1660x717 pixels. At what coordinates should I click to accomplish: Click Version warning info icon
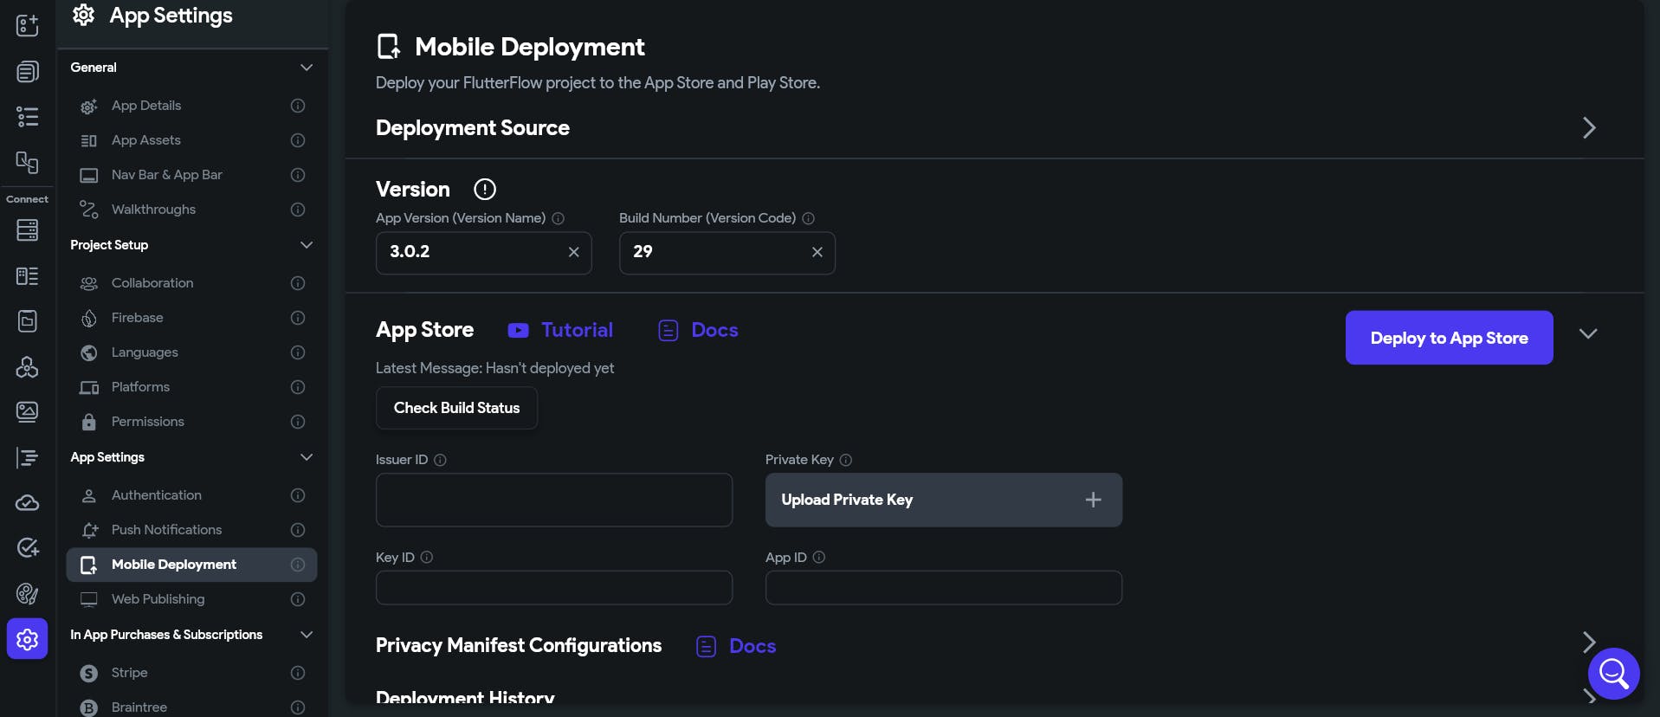pos(485,189)
